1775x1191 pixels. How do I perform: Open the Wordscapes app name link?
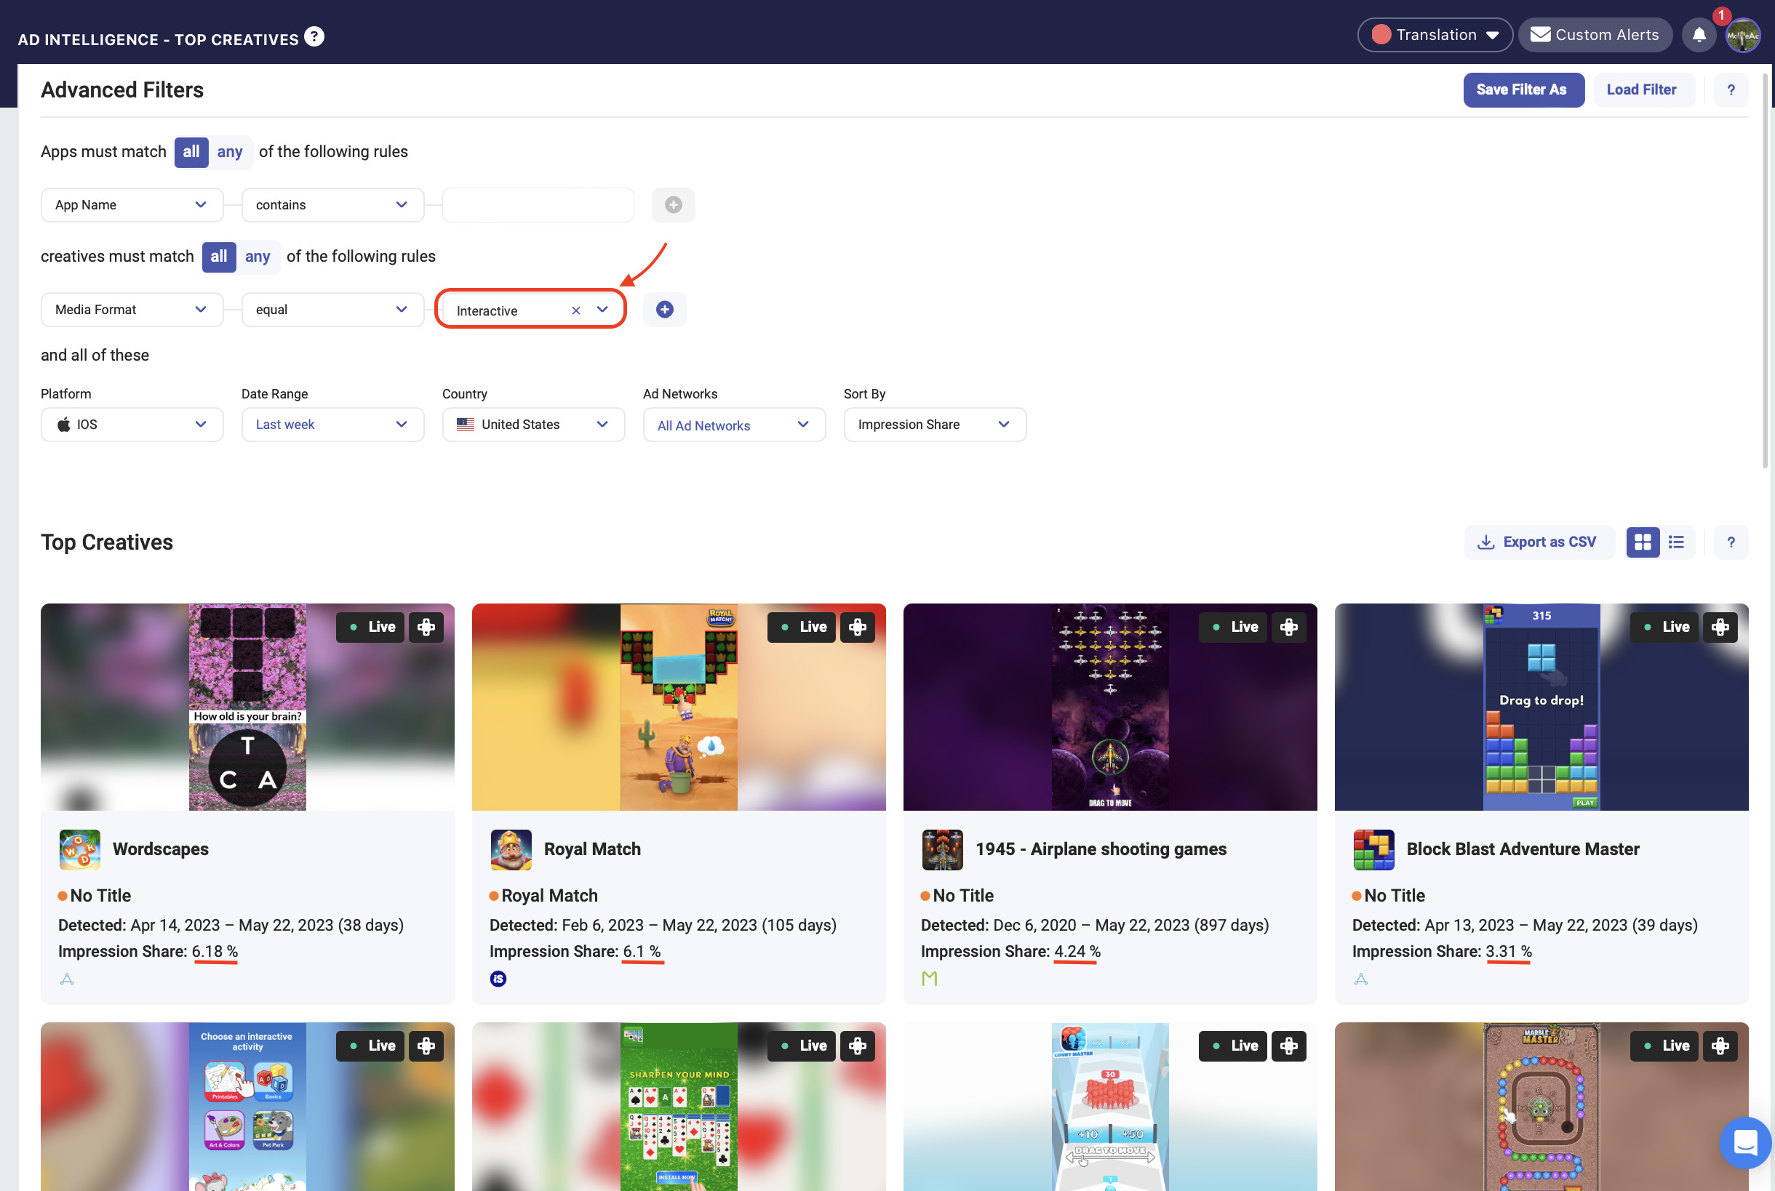[x=160, y=849]
